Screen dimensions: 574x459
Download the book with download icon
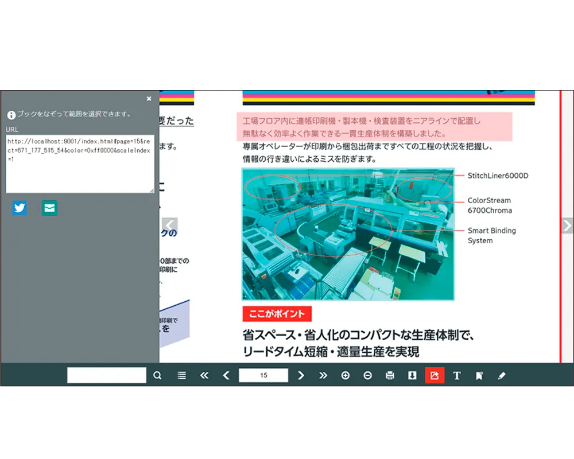tap(412, 376)
